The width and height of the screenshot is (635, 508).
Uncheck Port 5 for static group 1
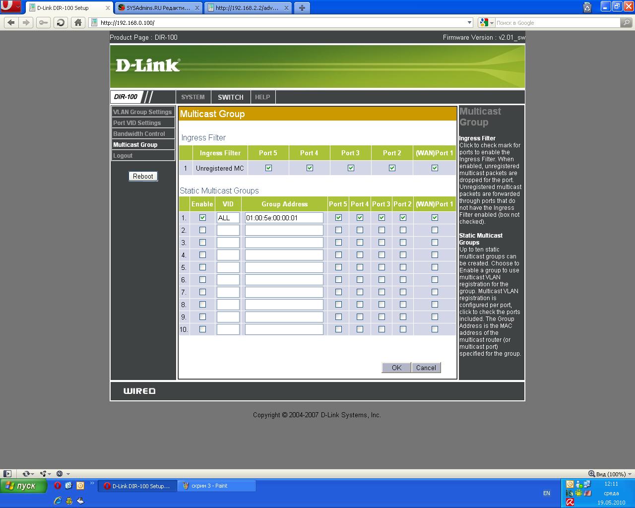pyautogui.click(x=338, y=218)
